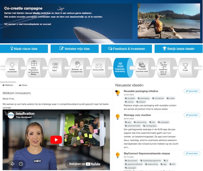Open the Finale trophy stage
The height and width of the screenshot is (171, 203).
click(x=185, y=67)
